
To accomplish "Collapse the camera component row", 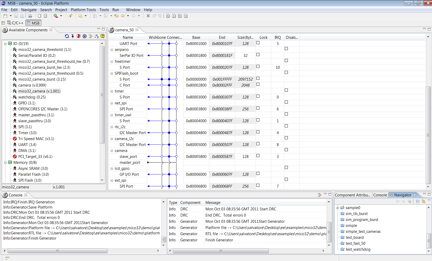I will (x=112, y=151).
